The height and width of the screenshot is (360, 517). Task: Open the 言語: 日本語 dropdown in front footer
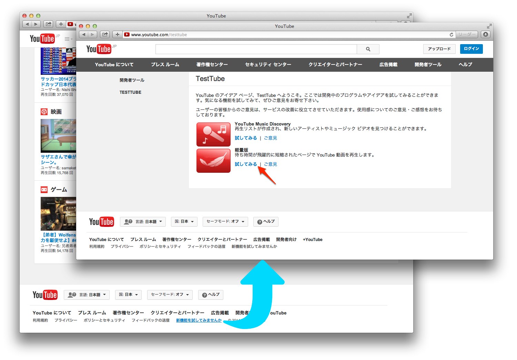click(143, 222)
